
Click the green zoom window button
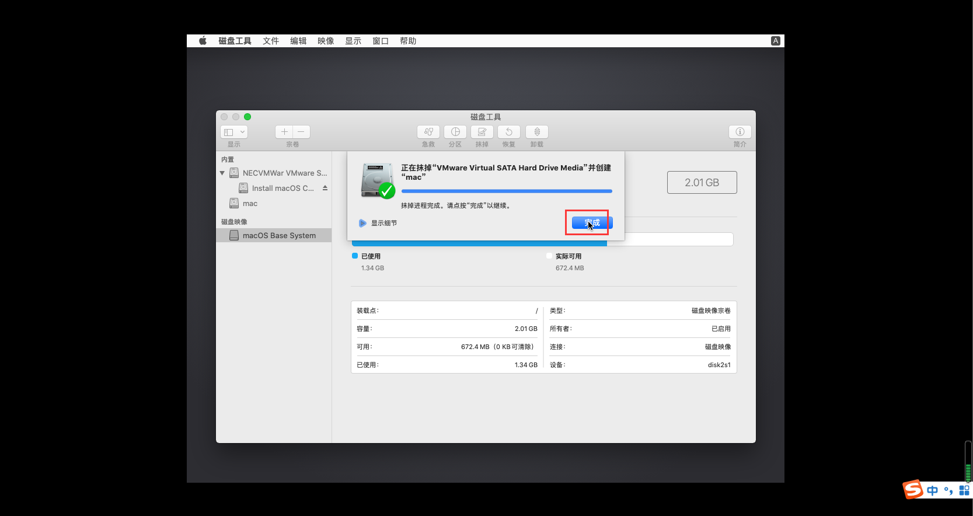point(247,117)
